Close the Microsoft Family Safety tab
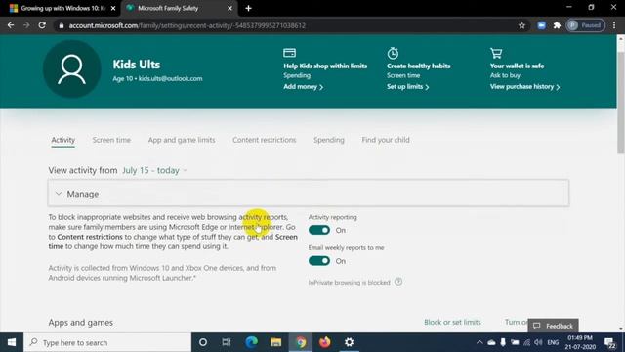 coord(229,8)
